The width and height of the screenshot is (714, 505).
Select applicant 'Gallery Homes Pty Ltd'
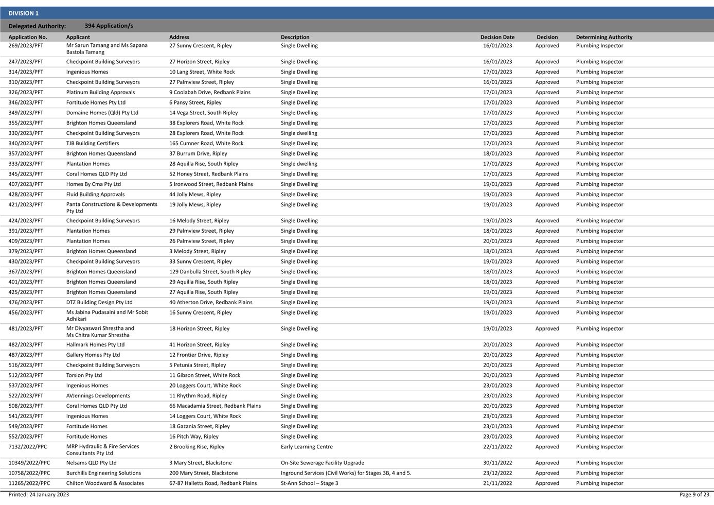pos(93,355)
